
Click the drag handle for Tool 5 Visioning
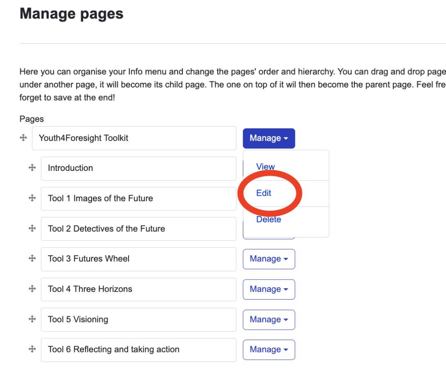pyautogui.click(x=32, y=319)
